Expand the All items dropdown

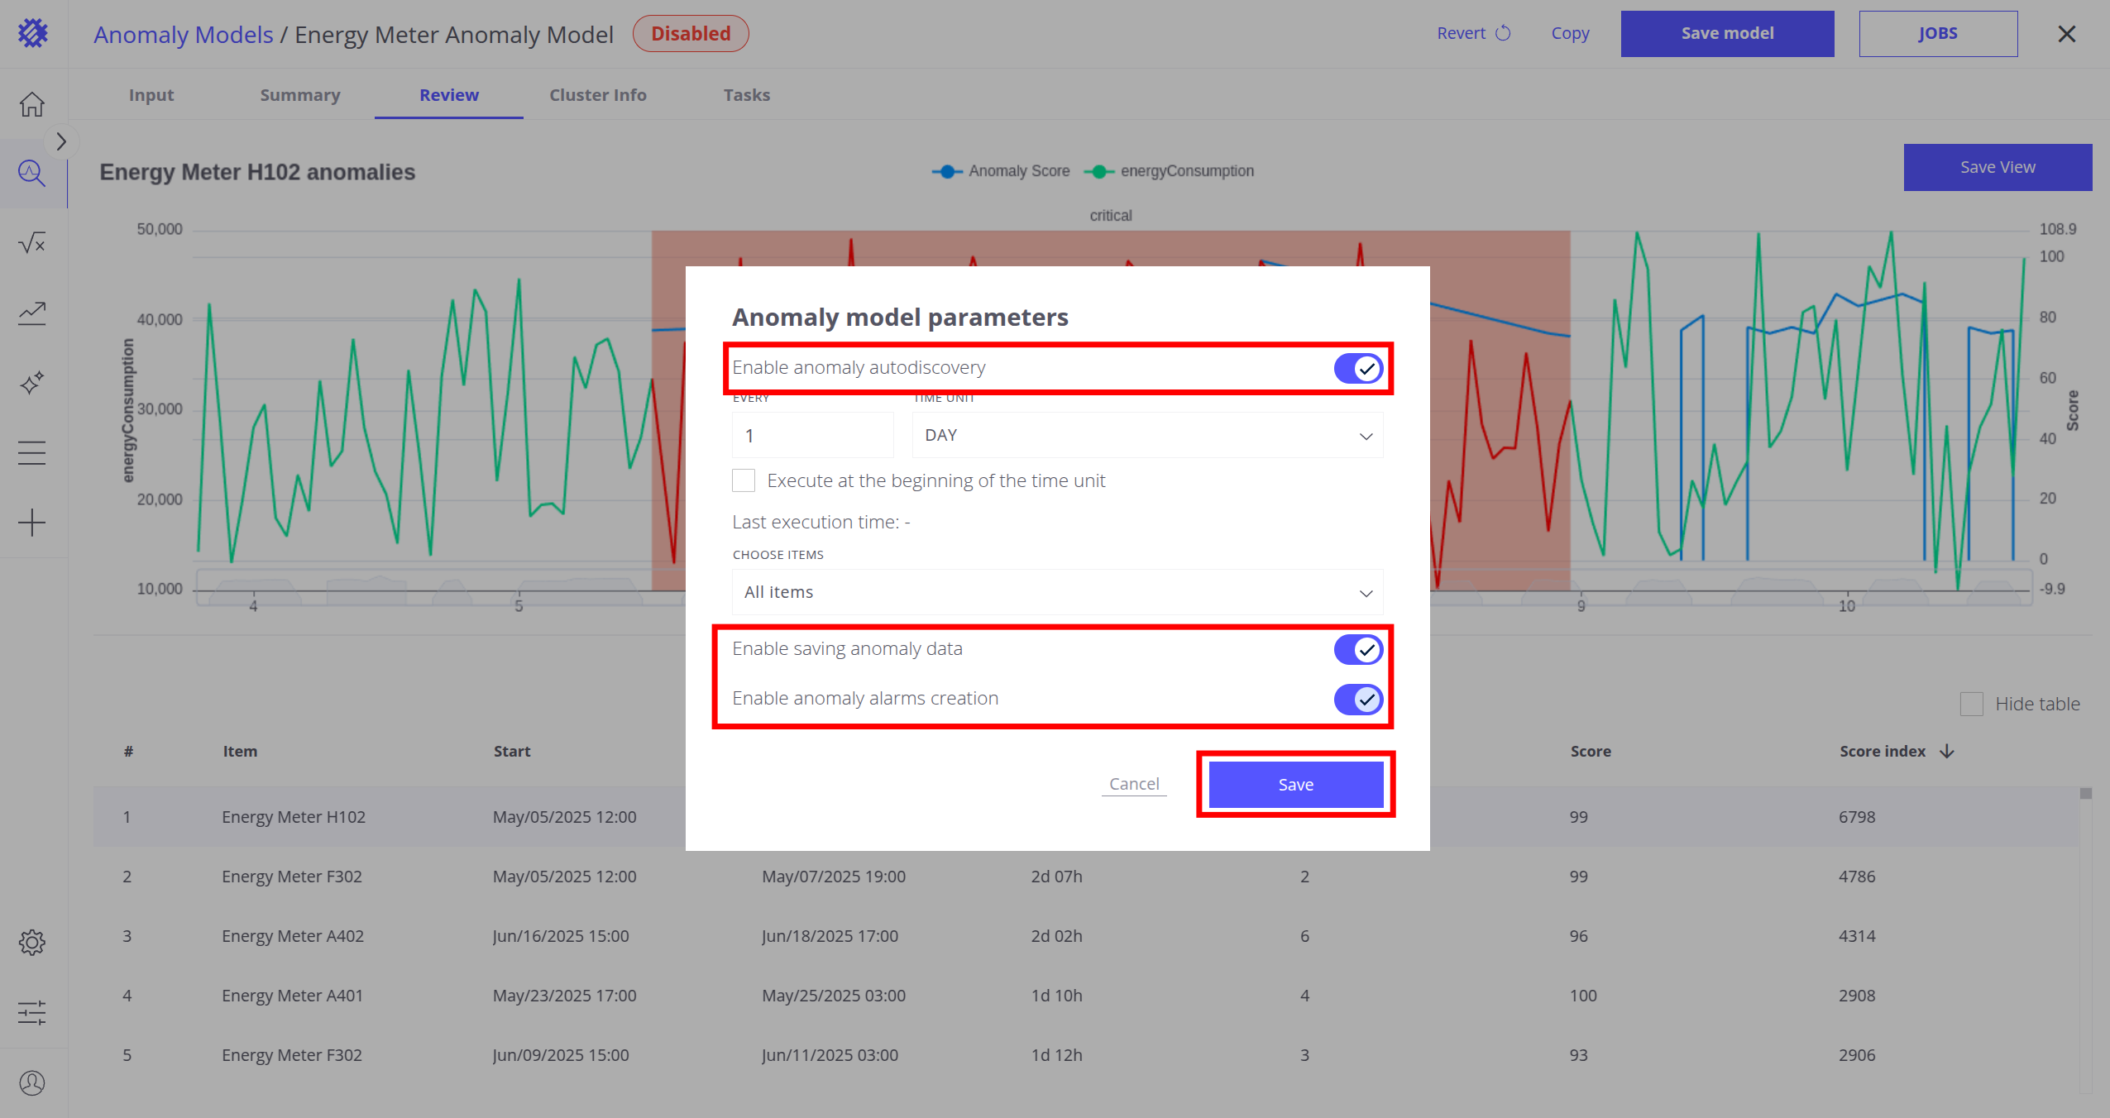[x=1057, y=592]
